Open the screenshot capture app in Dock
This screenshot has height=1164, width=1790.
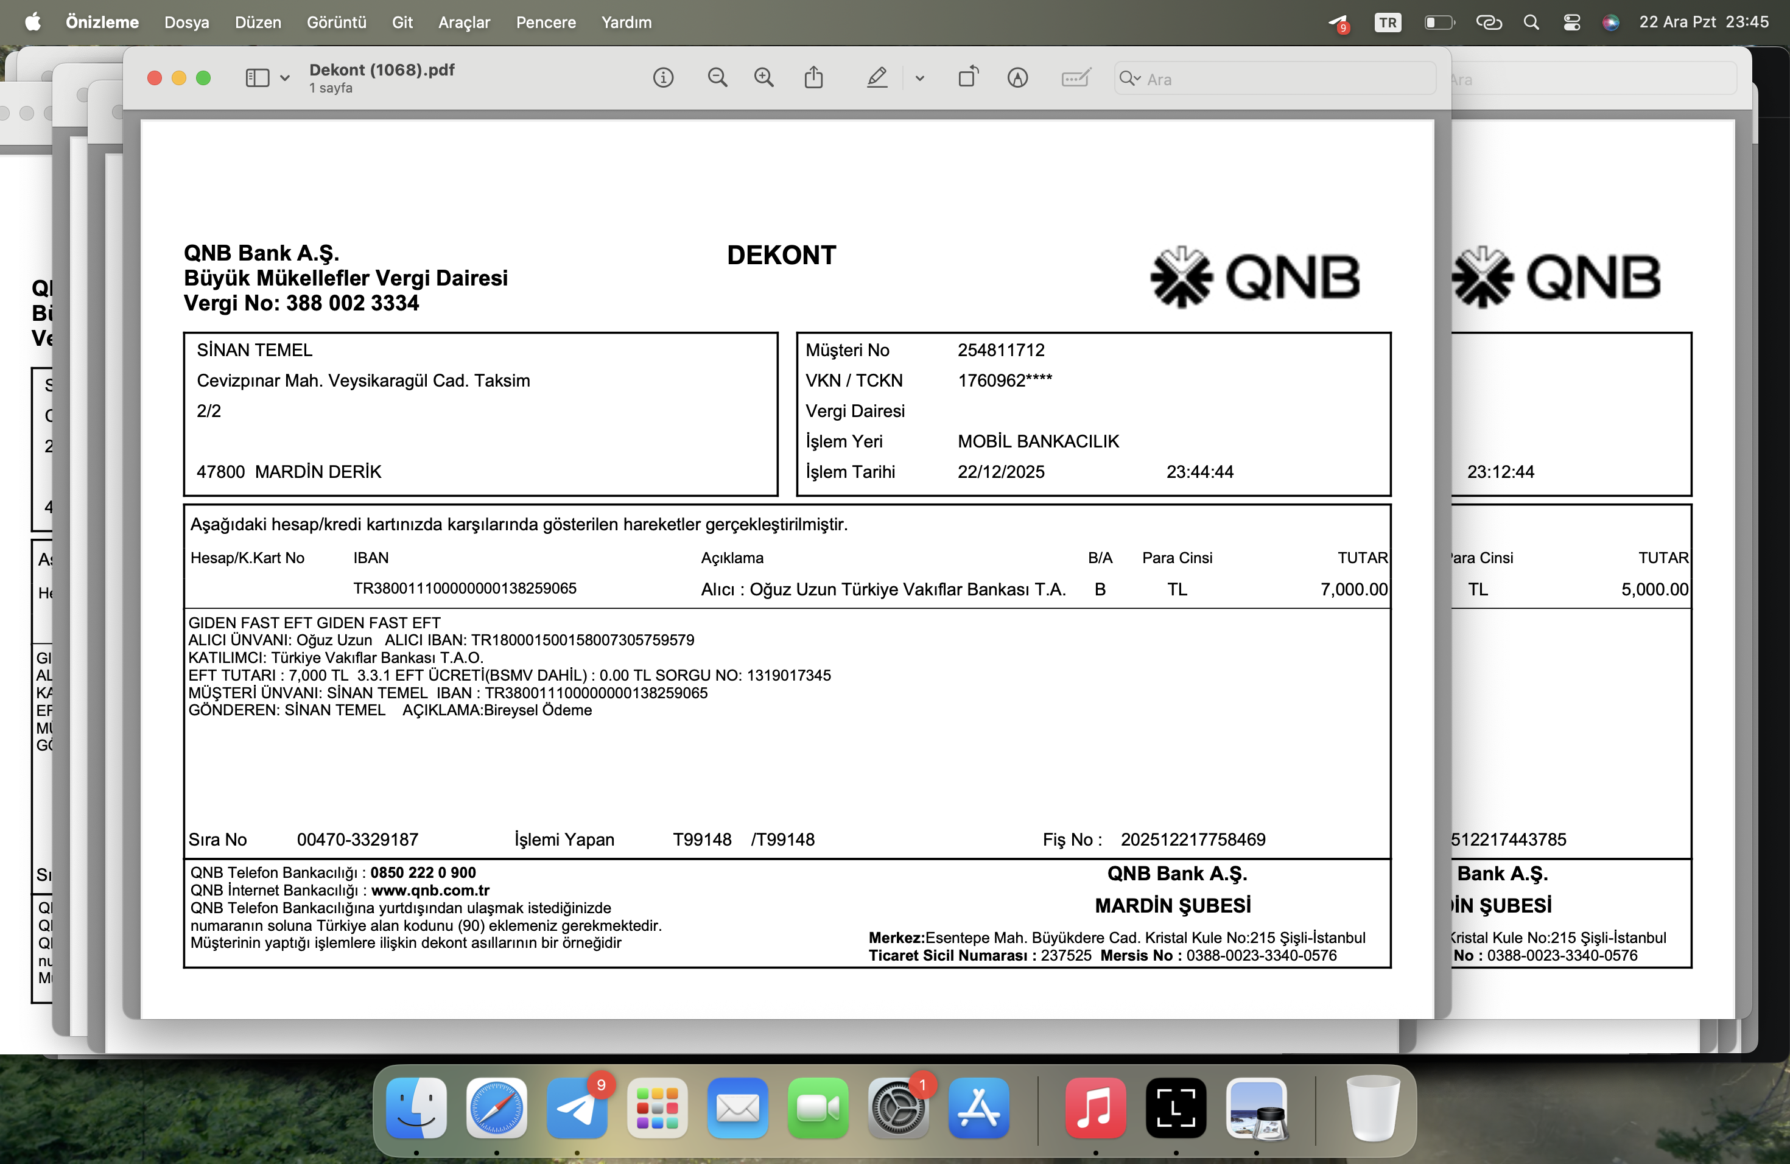(1176, 1109)
